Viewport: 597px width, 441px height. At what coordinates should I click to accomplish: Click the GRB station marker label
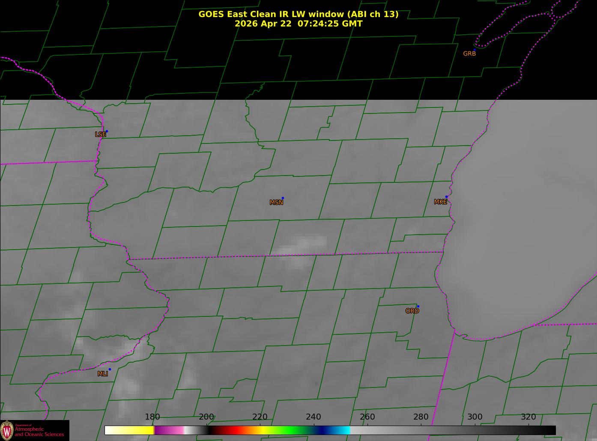(469, 54)
